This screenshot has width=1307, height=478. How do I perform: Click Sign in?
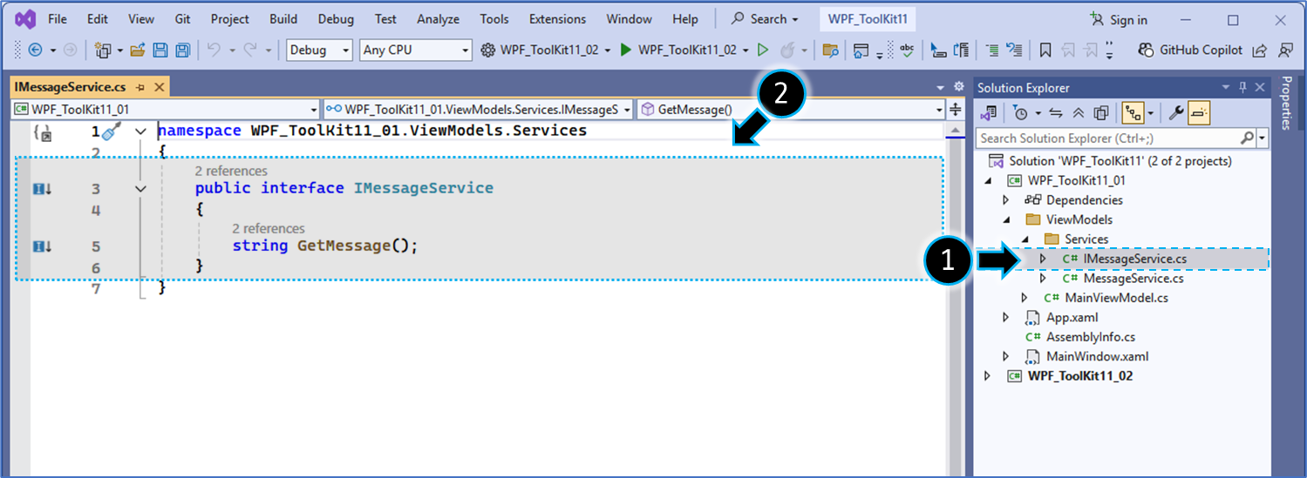tap(1120, 19)
